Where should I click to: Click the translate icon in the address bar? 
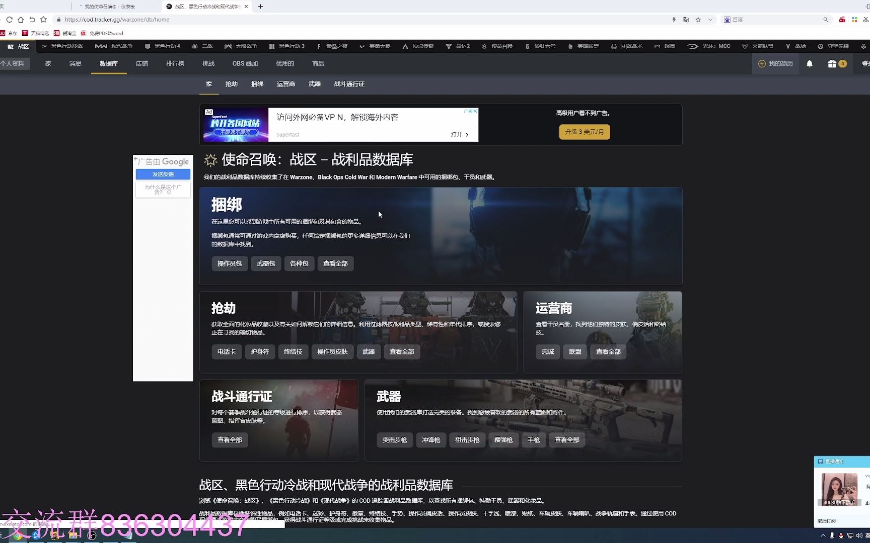coord(686,20)
